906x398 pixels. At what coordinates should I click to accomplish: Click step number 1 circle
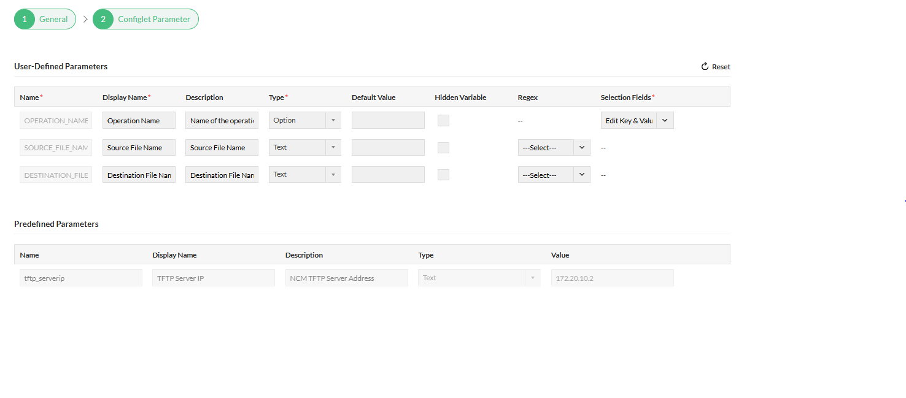pyautogui.click(x=25, y=19)
